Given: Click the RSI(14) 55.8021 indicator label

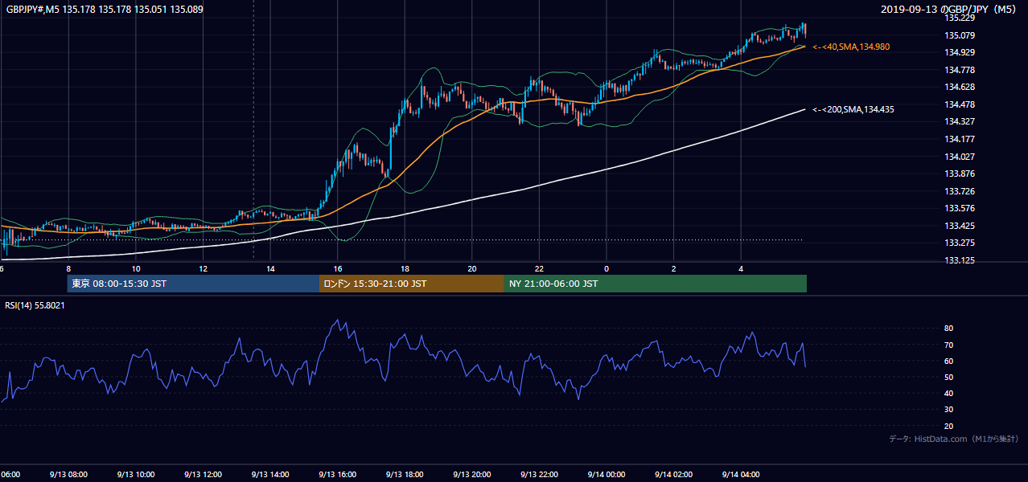Looking at the screenshot, I should pos(35,305).
